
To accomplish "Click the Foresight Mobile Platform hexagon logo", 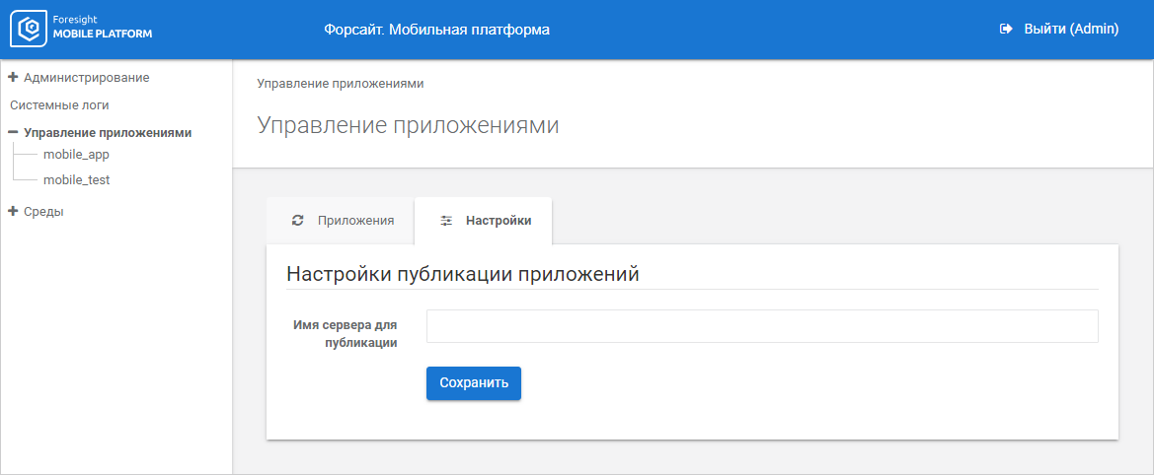I will pos(30,30).
